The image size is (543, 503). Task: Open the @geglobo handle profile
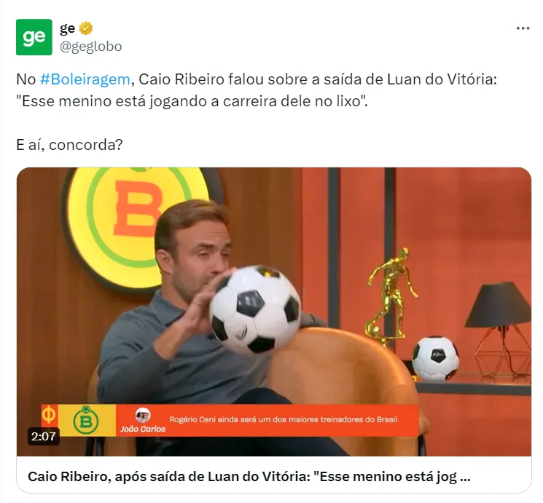(90, 47)
